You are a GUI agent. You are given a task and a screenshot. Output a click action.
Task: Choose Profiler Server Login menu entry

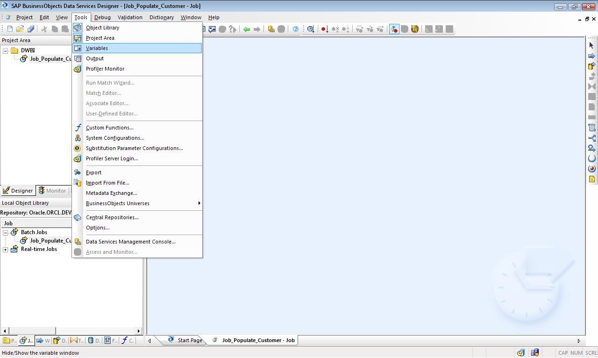[x=137, y=158]
